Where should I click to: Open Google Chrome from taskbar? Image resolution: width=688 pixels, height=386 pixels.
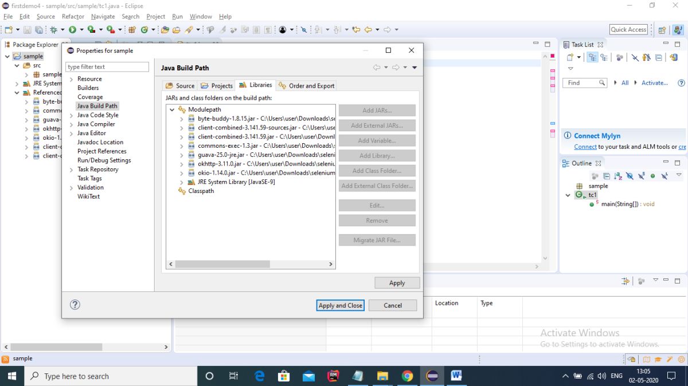pyautogui.click(x=408, y=376)
